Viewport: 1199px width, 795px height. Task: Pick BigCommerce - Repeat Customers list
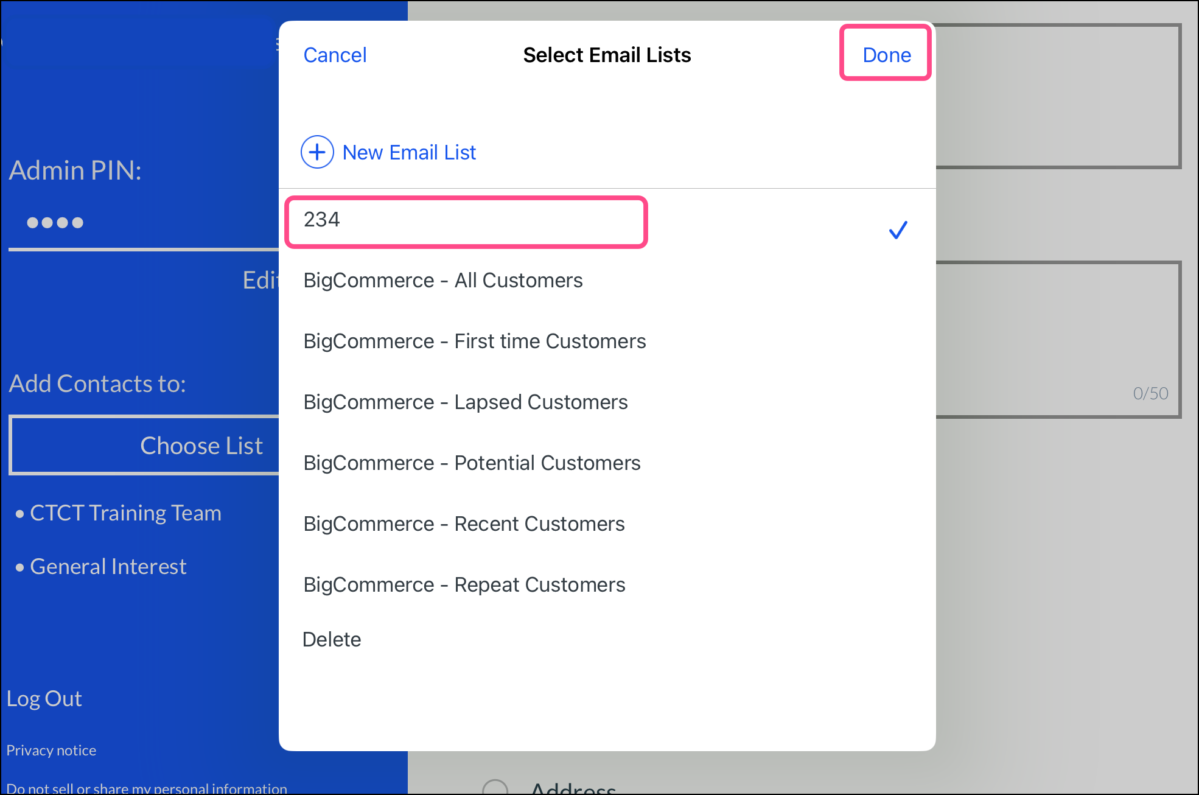464,585
